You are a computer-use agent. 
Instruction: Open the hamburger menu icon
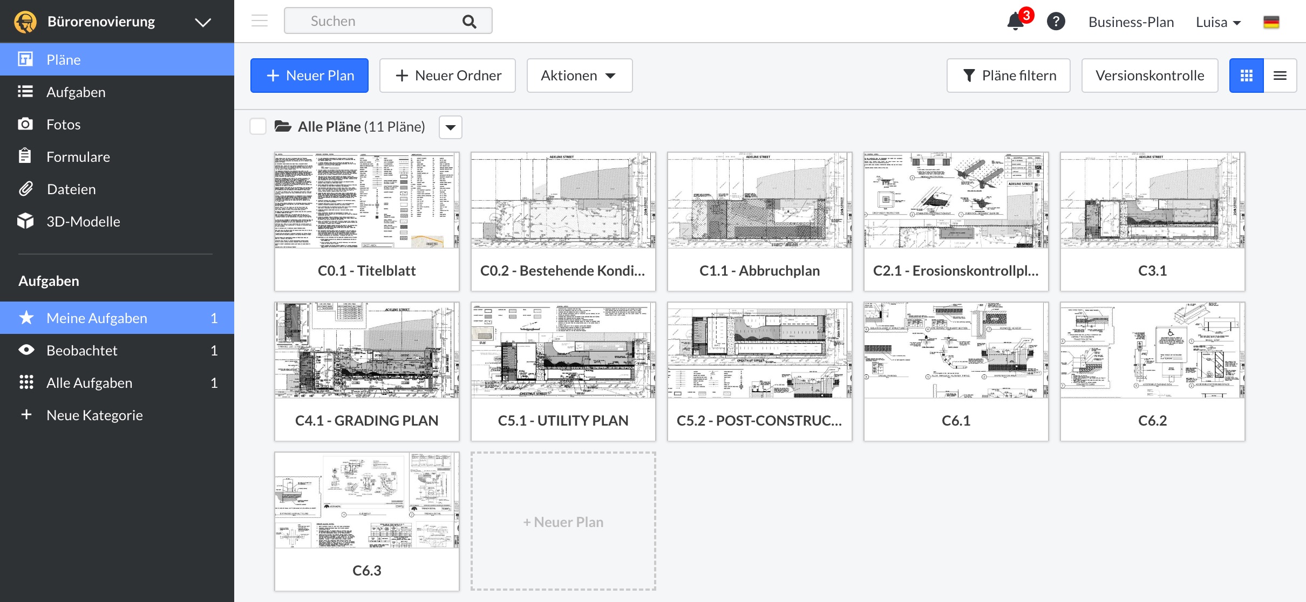[260, 21]
